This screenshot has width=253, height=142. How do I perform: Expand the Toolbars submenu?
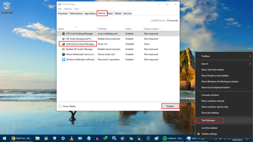coord(224,56)
